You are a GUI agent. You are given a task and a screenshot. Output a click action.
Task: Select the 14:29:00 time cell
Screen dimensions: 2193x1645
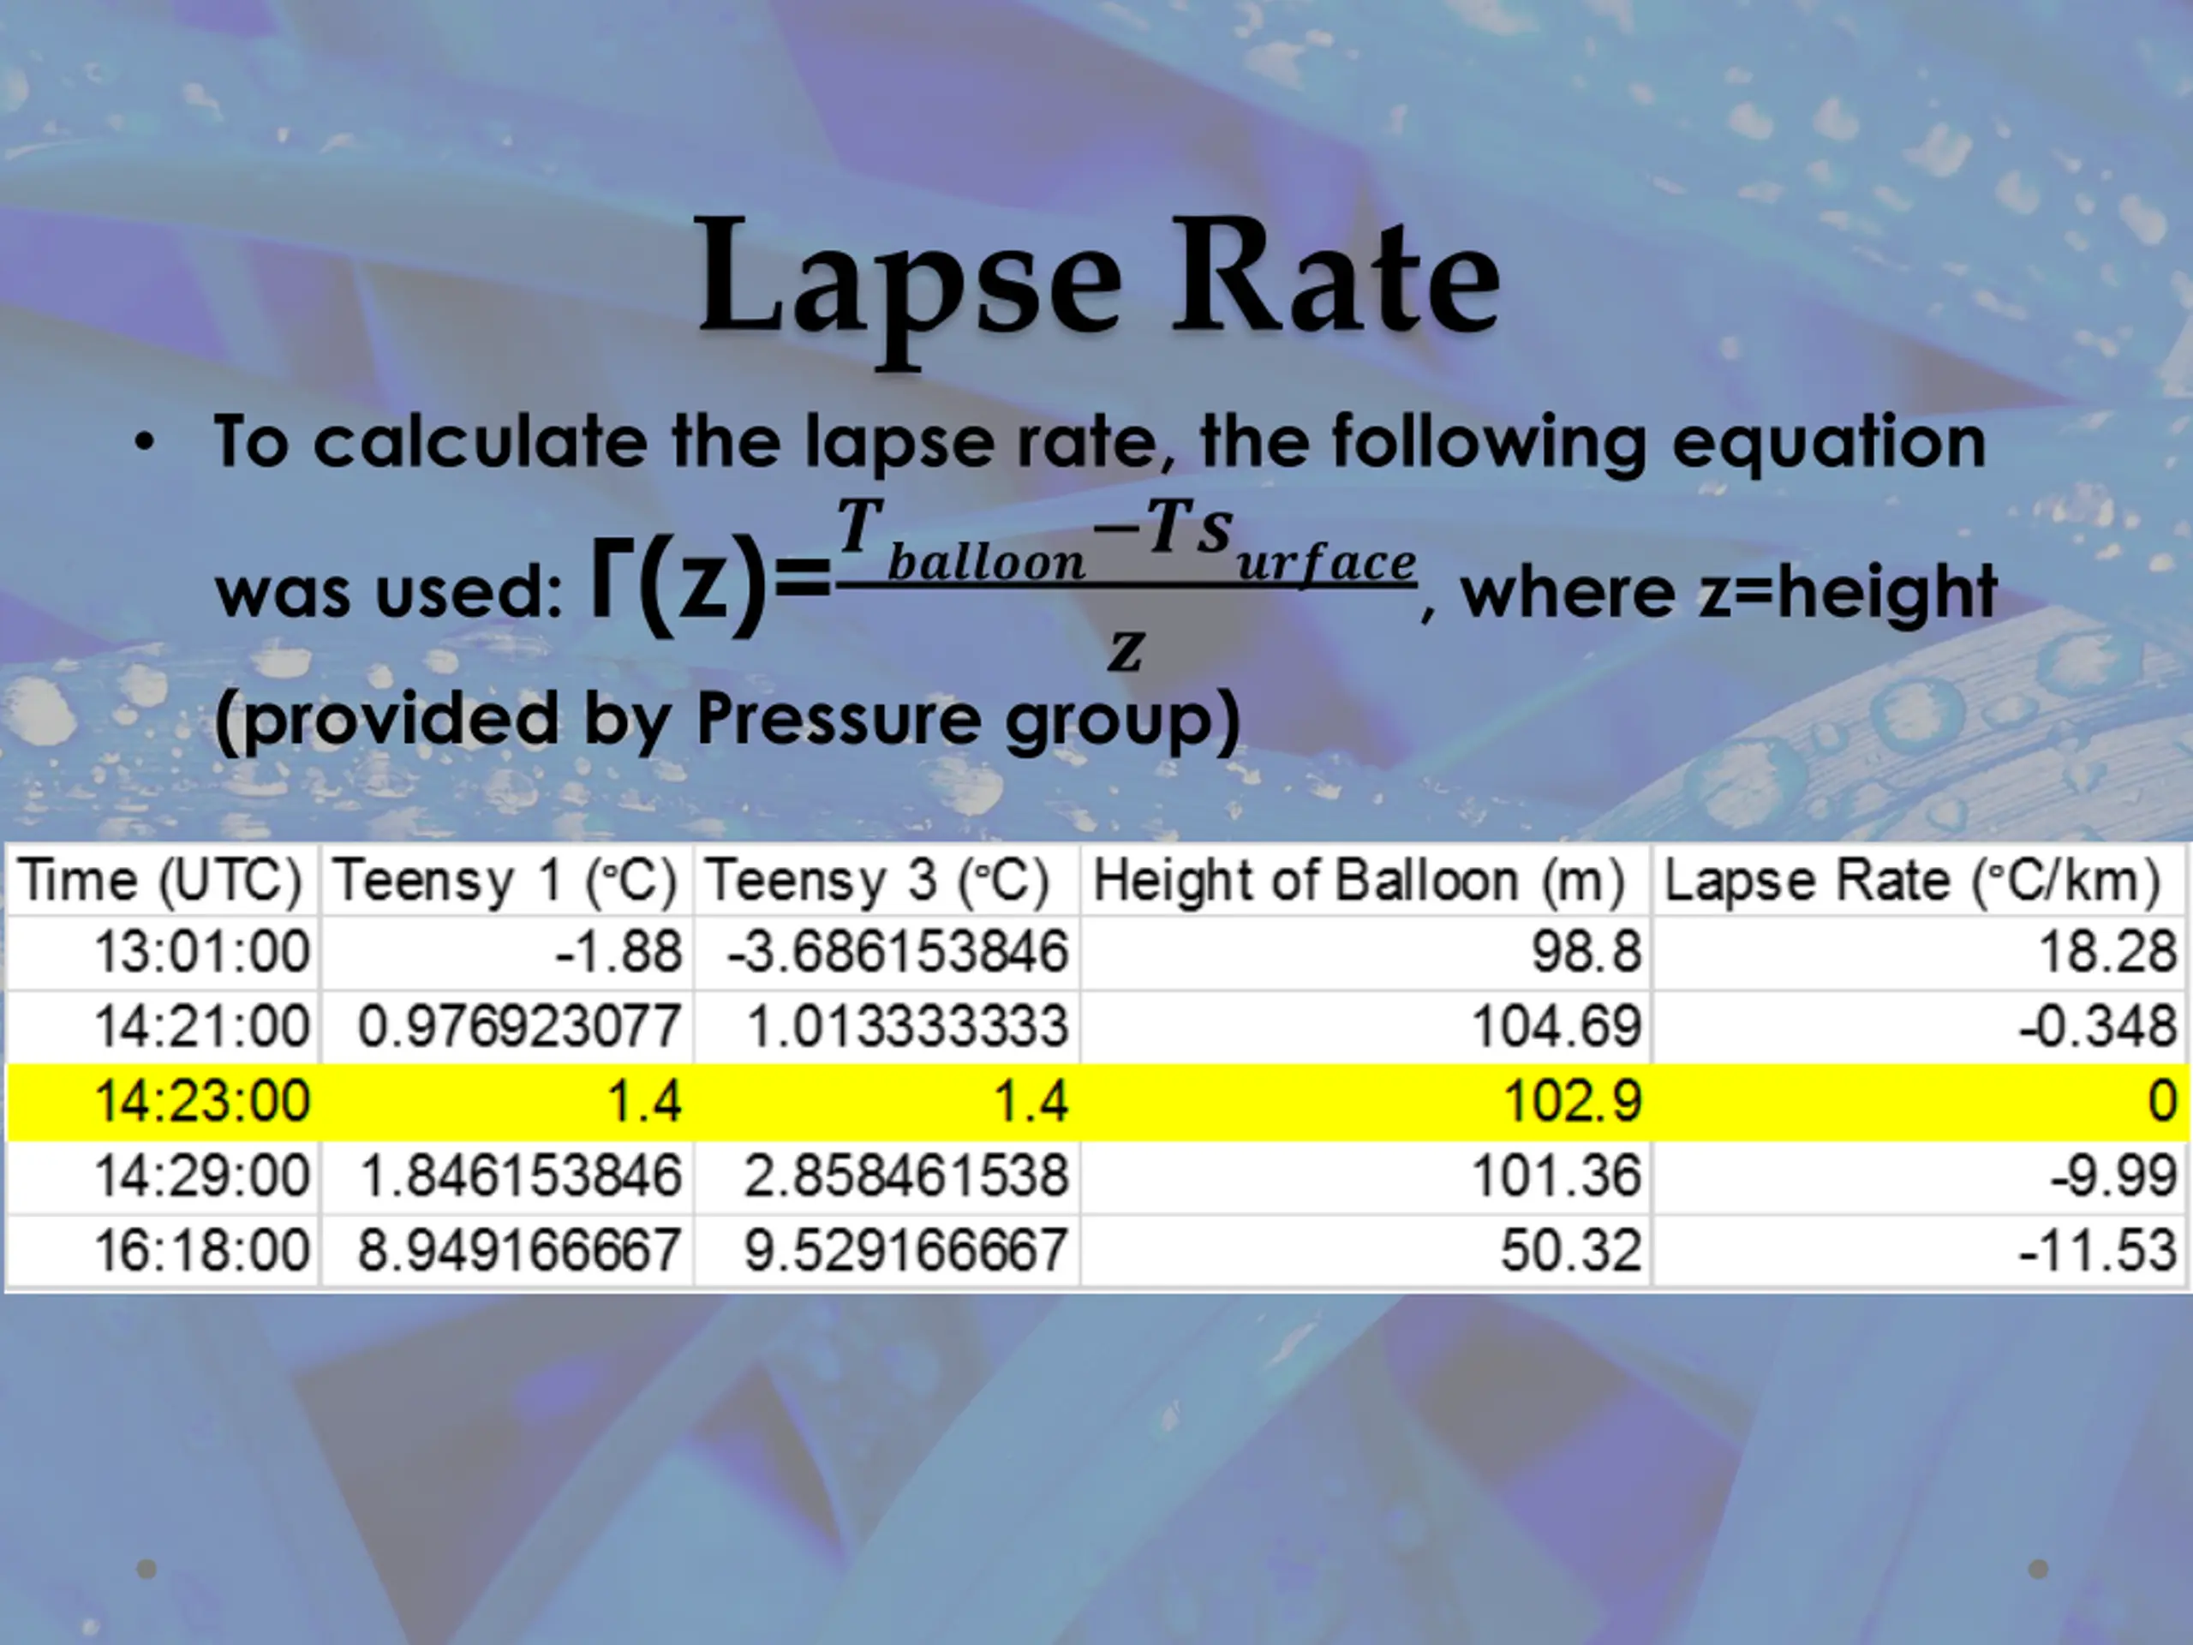(x=162, y=1177)
